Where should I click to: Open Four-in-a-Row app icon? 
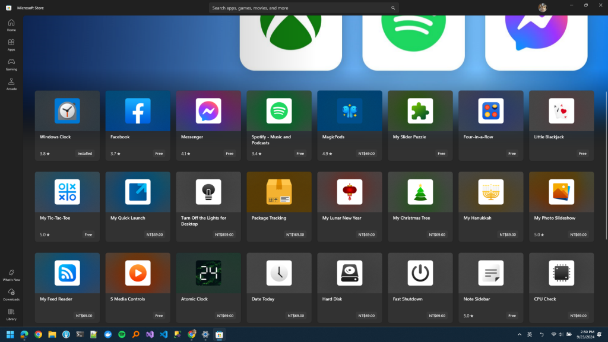pyautogui.click(x=490, y=111)
